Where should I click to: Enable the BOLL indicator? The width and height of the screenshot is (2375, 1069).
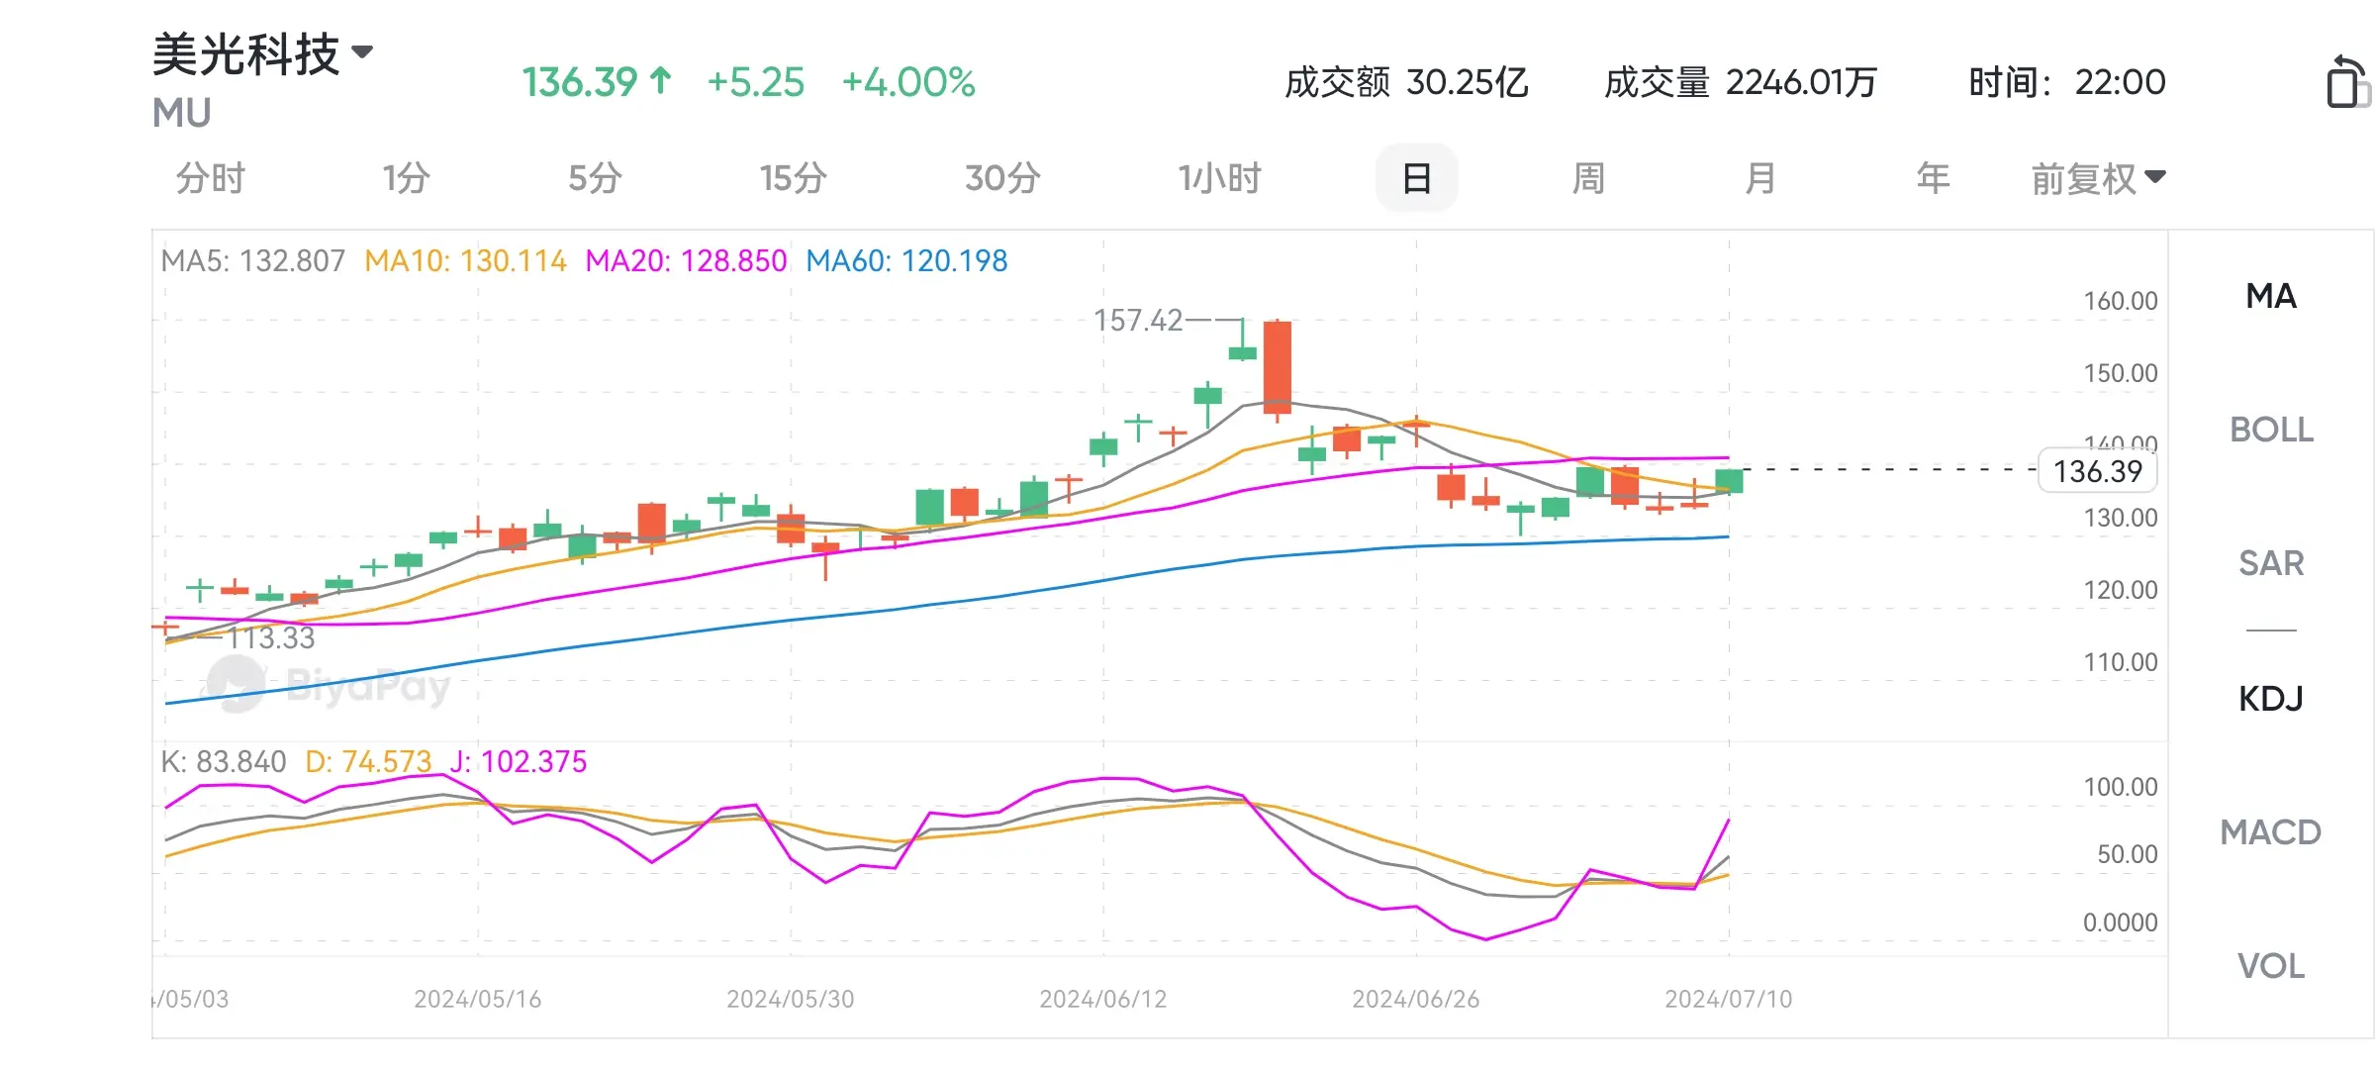coord(2271,430)
